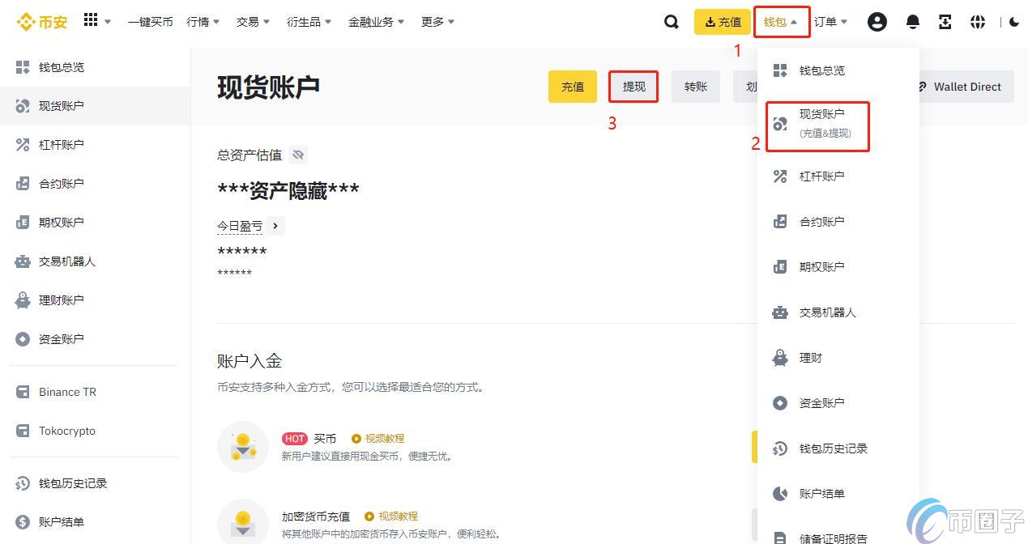Open the notifications bell icon
The width and height of the screenshot is (1028, 544).
(x=912, y=22)
